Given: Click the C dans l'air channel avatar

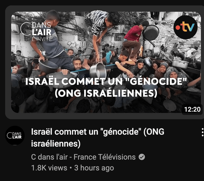Looking at the screenshot, I should [x=15, y=135].
